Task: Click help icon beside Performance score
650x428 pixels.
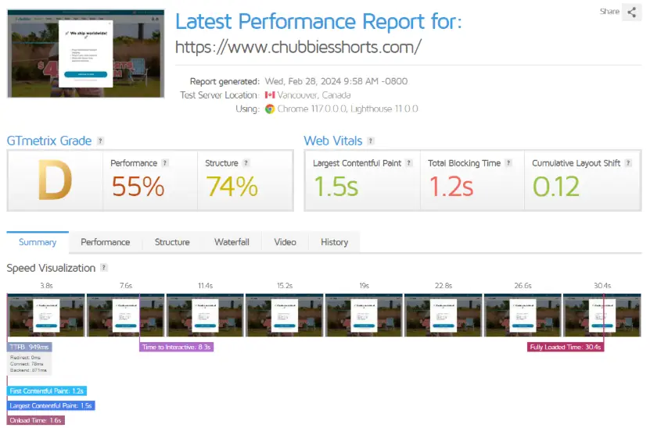Action: [164, 163]
